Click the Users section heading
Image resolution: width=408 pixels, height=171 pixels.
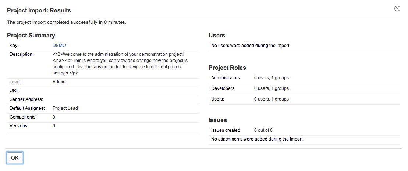point(217,36)
